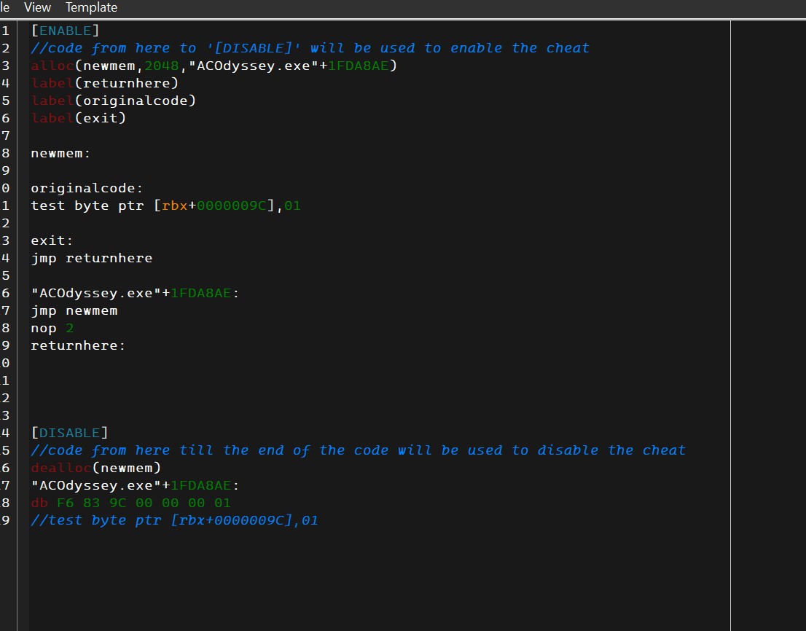Select the exit: label line
Screen dimensions: 806x631
point(52,240)
